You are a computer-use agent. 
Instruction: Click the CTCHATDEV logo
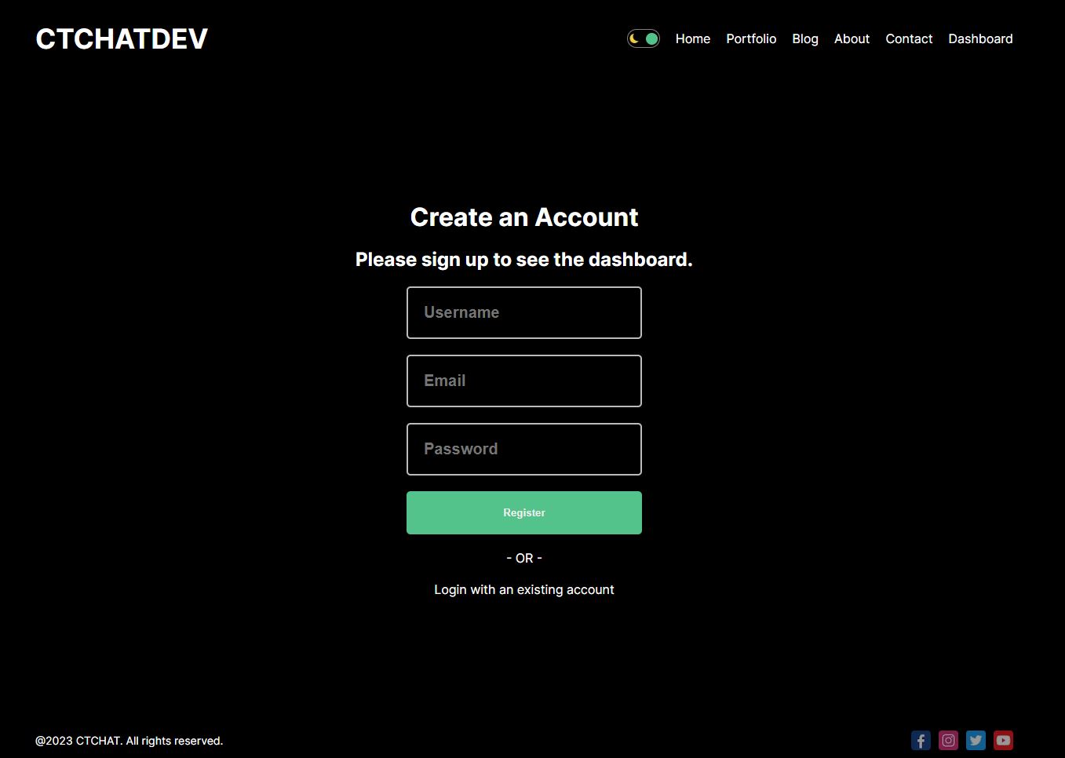click(121, 38)
